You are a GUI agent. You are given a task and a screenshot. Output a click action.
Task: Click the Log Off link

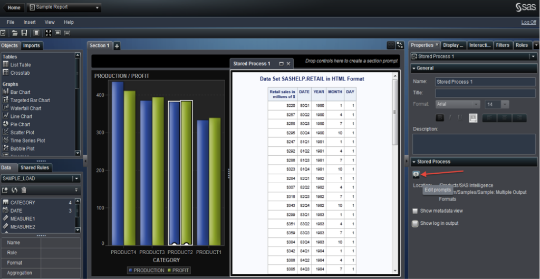[x=528, y=22]
